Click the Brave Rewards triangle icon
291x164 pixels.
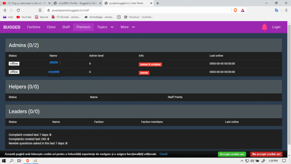click(x=242, y=10)
